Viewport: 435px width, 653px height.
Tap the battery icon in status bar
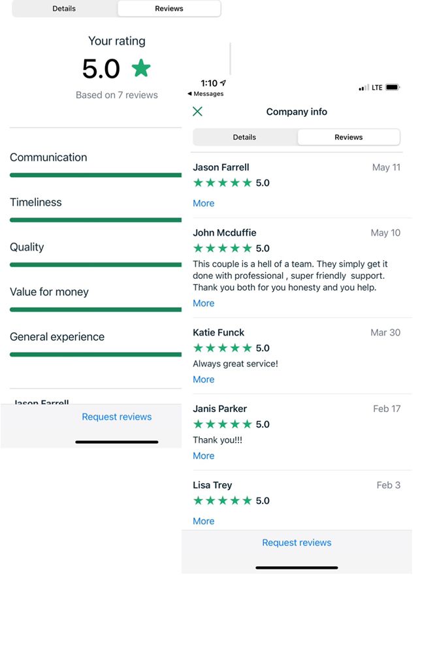(x=393, y=88)
